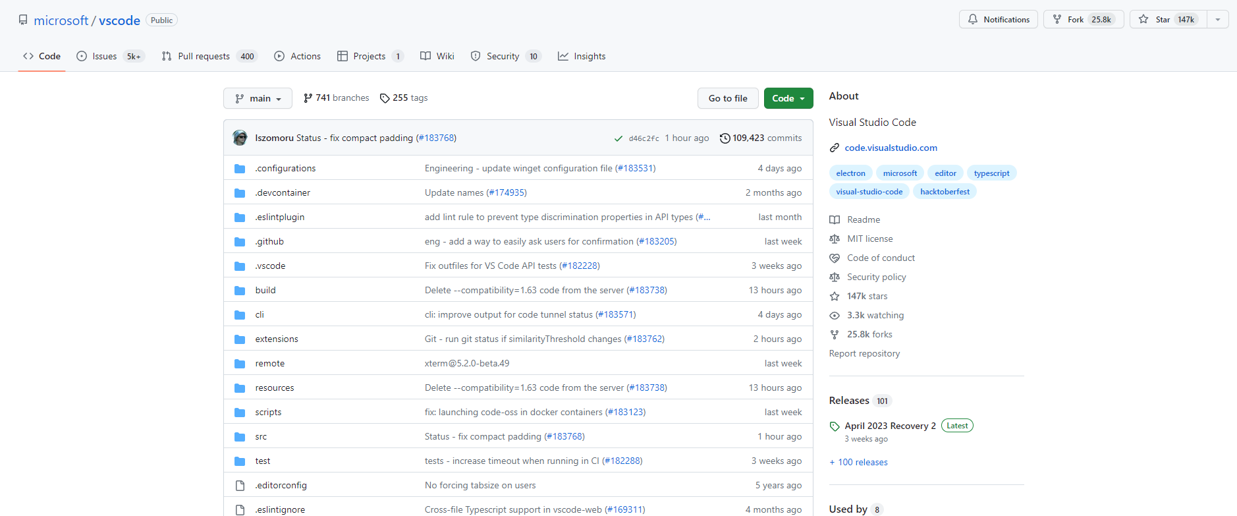The image size is (1237, 516).
Task: Open the Code tab
Action: pos(41,56)
